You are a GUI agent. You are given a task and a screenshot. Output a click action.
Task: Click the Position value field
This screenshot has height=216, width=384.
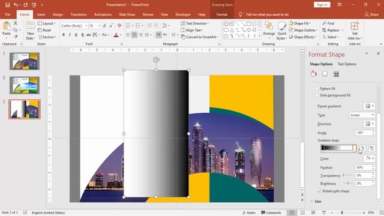point(363,167)
